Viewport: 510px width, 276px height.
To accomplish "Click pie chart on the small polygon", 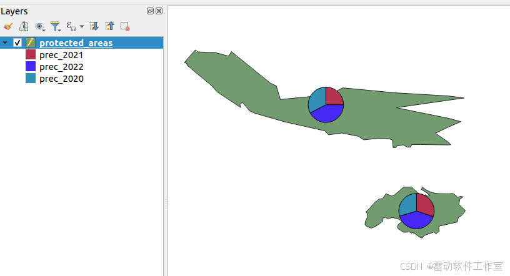I will (x=416, y=211).
